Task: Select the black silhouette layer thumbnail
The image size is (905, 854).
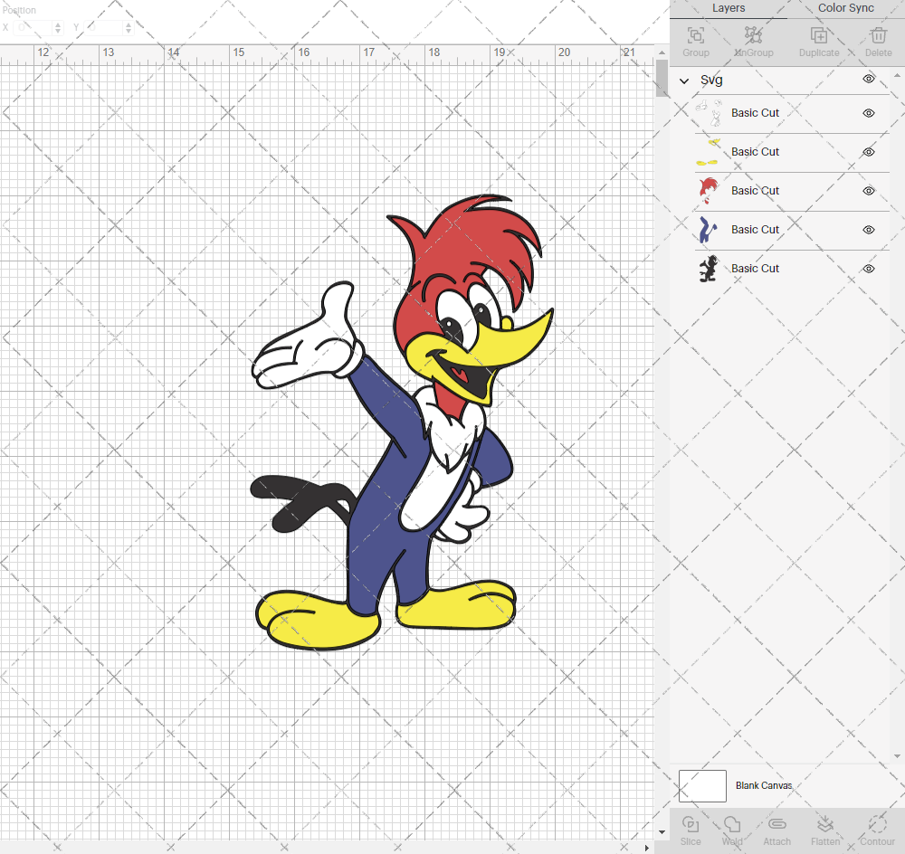Action: pyautogui.click(x=709, y=269)
